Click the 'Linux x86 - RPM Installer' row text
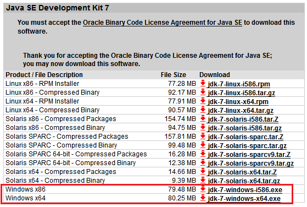Screen dimensions: 307x207 (42, 84)
